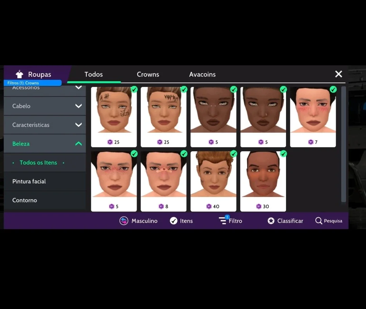
Task: Toggle green check on nostril ring item
Action: pyautogui.click(x=283, y=89)
